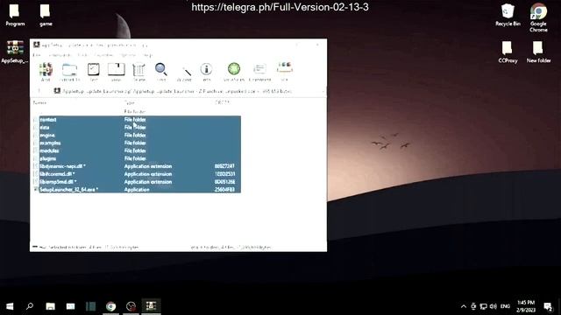Image resolution: width=561 pixels, height=315 pixels.
Task: Open the Help menu
Action: [148, 55]
